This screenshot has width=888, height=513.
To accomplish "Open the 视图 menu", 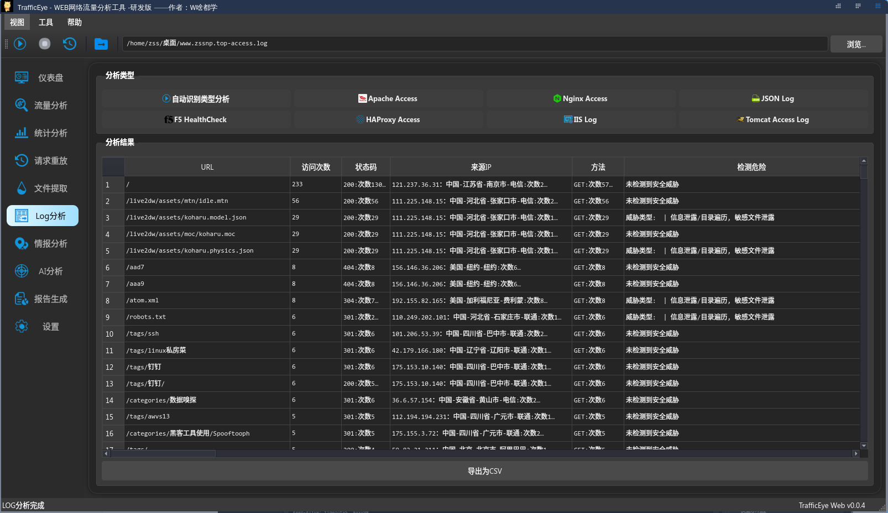I will [x=17, y=22].
